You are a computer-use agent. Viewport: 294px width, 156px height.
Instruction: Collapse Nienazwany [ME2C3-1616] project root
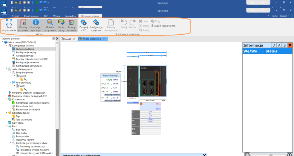(3, 42)
